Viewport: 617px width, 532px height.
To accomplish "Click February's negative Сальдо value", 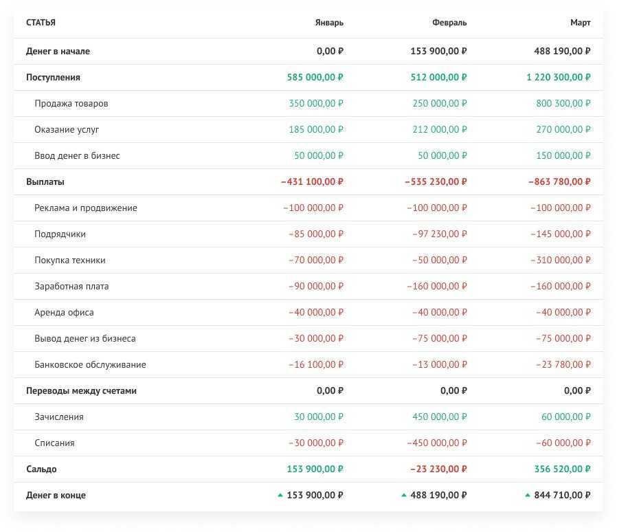I will 438,469.
